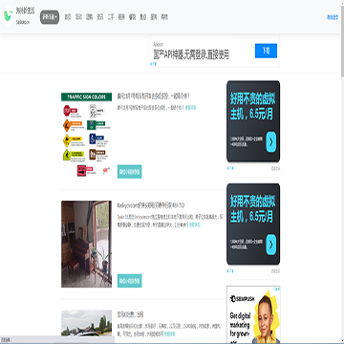Image resolution: width=344 pixels, height=344 pixels.
Task: Open the Traffic Sign Colors listing thumbnail
Action: click(86, 135)
